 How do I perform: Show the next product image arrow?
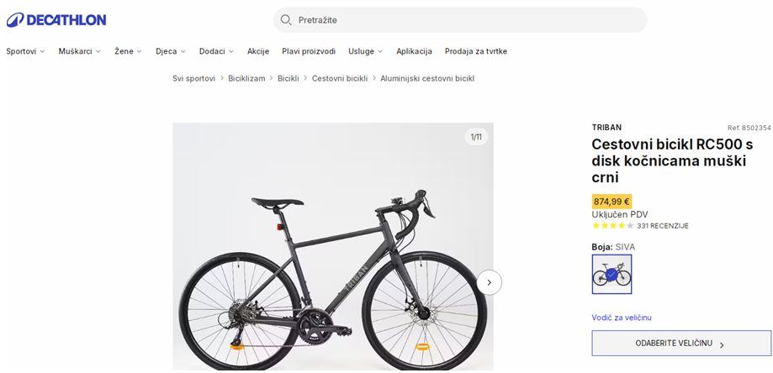(489, 282)
